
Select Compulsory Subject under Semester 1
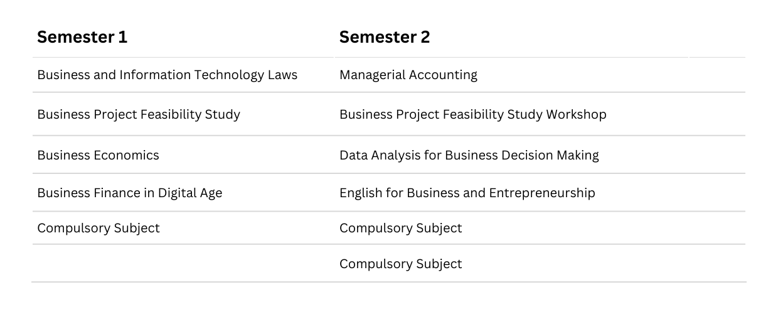[x=99, y=229]
